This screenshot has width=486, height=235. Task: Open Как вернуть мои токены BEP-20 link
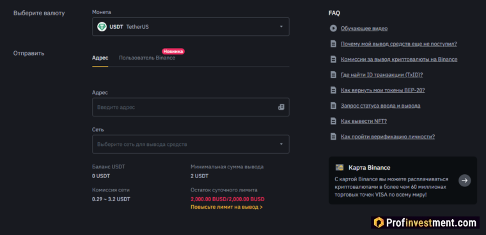pyautogui.click(x=383, y=90)
